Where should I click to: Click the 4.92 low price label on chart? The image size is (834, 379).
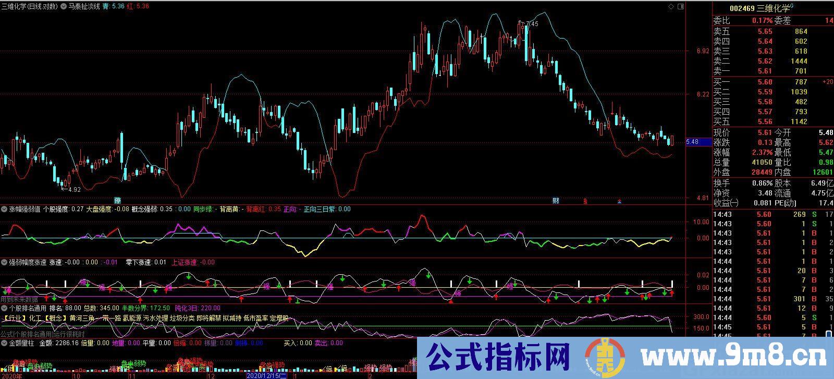point(74,190)
